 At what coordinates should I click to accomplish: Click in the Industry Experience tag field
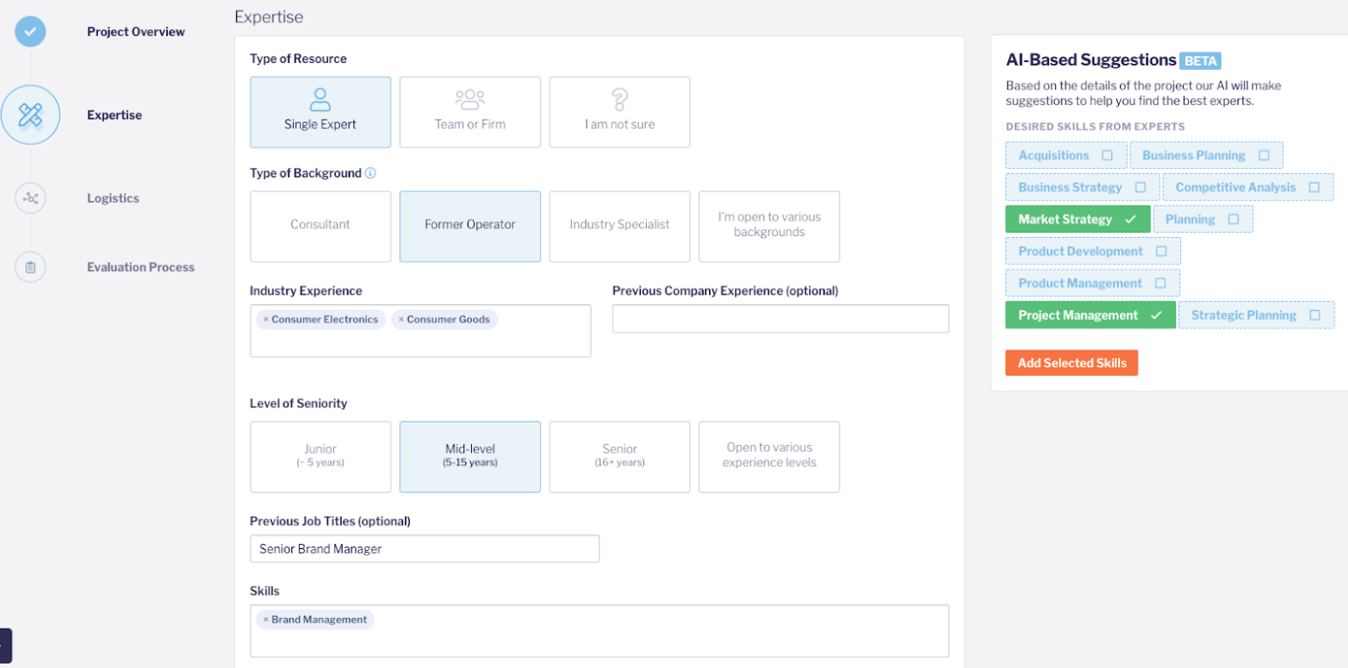420,331
